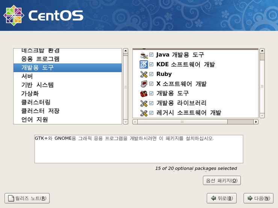Toggle the 레거시 소프트웨어 개발 checkbox
This screenshot has height=208, width=278.
click(x=151, y=113)
